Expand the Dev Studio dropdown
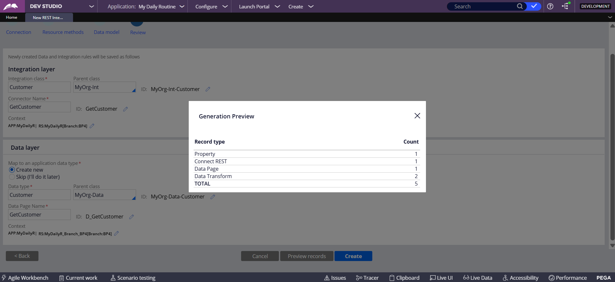The height and width of the screenshot is (282, 615). [x=91, y=6]
